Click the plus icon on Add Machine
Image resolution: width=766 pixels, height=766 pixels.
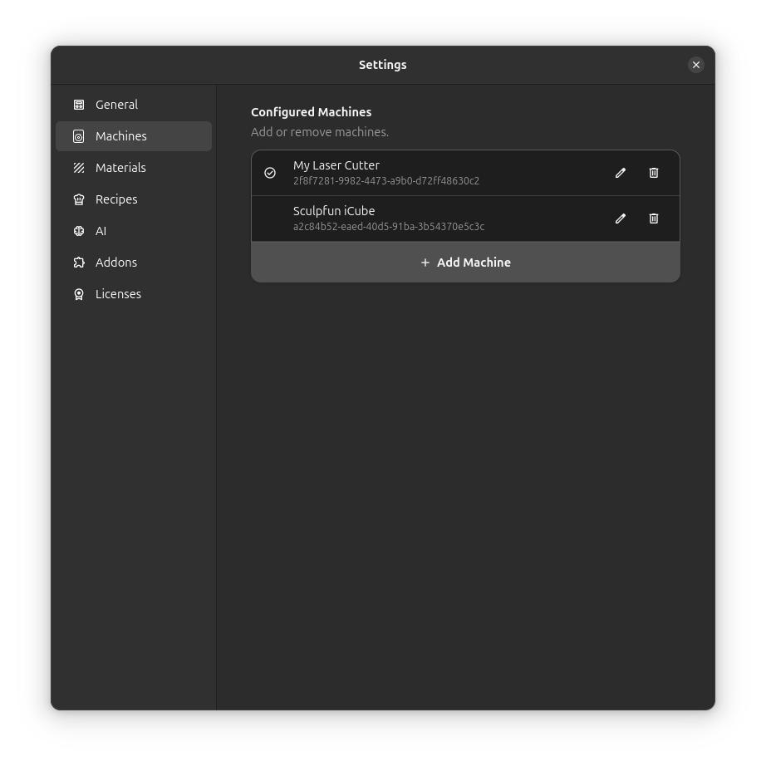[425, 263]
